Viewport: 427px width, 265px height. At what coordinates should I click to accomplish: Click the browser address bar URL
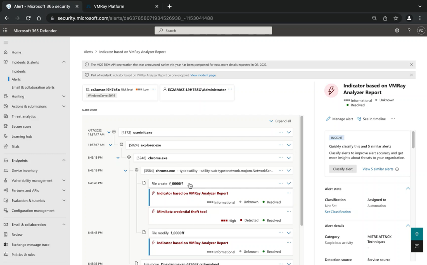[135, 18]
